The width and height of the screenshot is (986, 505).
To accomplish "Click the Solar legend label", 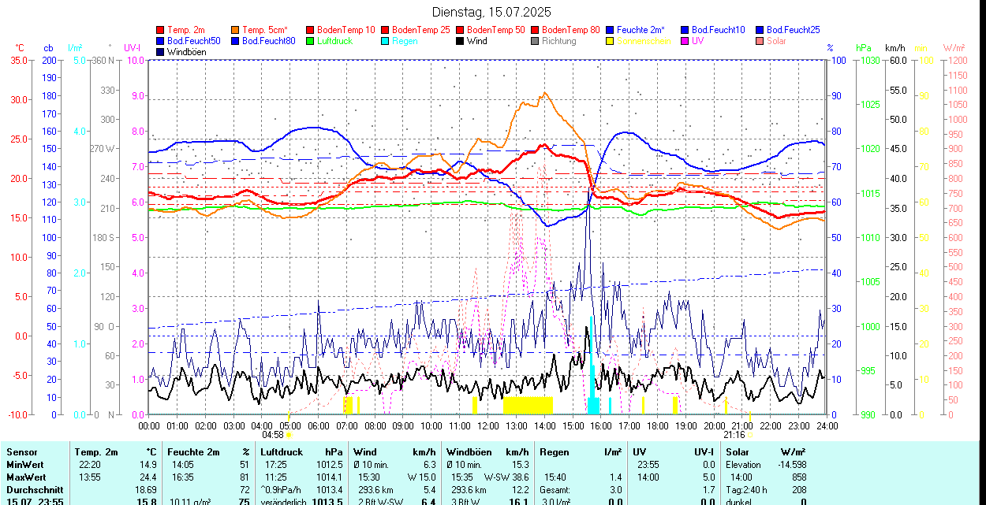I will 776,41.
